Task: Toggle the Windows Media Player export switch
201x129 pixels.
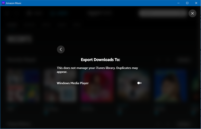Action: point(139,83)
